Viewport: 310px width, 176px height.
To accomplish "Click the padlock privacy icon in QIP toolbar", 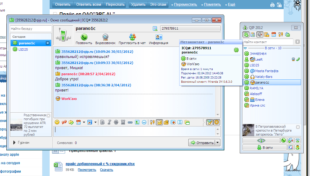I will point(267,35).
